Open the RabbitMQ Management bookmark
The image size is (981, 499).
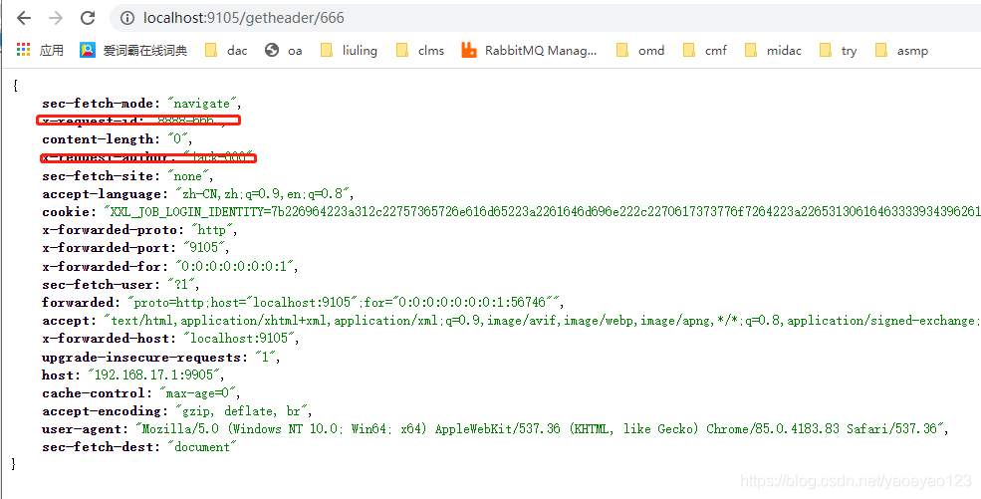point(529,50)
